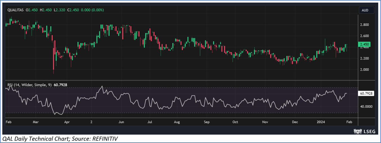Image resolution: width=381 pixels, height=143 pixels.
Task: Click the LSEG logo icon
Action: click(x=358, y=131)
